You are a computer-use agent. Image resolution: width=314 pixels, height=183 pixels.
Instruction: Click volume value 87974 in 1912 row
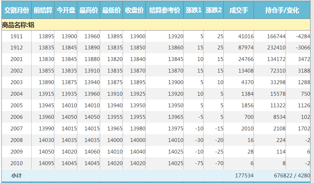coord(246,48)
